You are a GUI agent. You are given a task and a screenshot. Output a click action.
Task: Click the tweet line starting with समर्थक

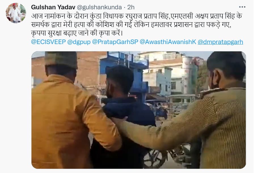point(131,25)
